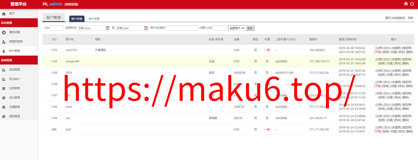
Task: Open the 资料设置 profile settings link
Action: [71, 4]
